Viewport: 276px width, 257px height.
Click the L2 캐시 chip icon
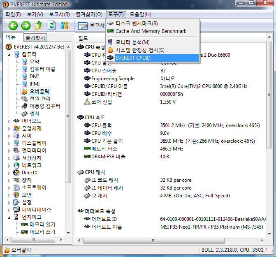click(x=87, y=196)
